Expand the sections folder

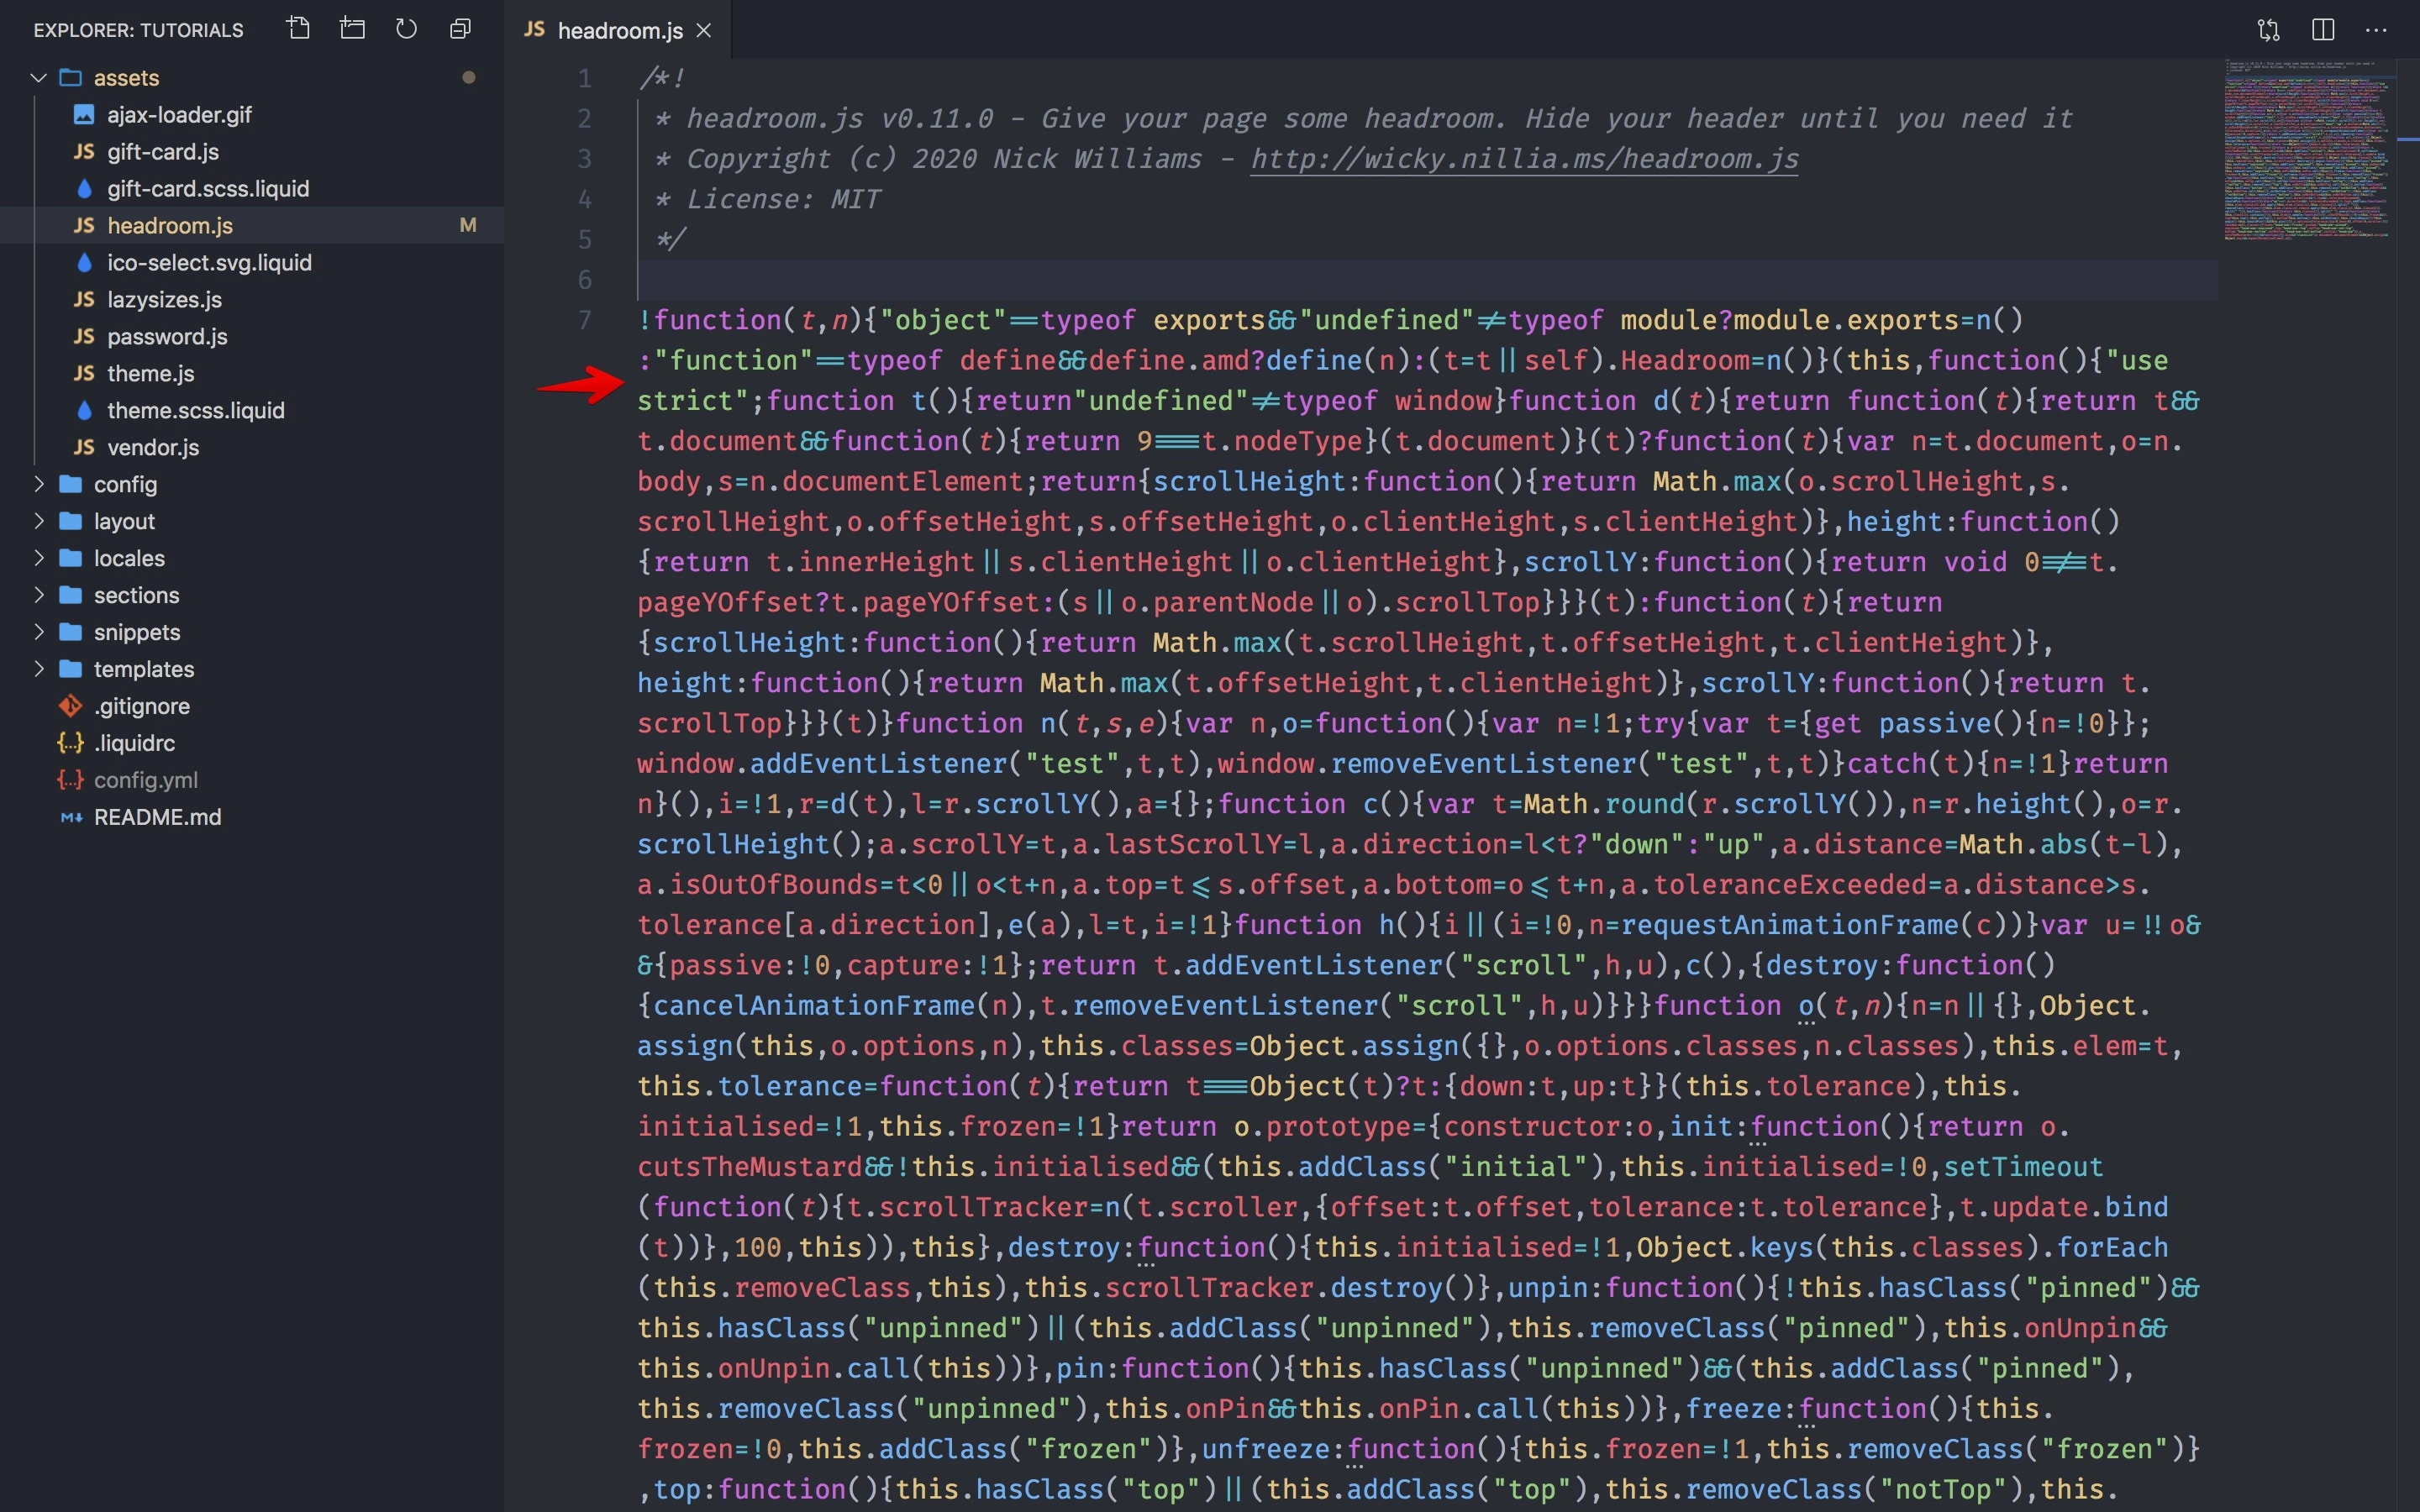39,595
